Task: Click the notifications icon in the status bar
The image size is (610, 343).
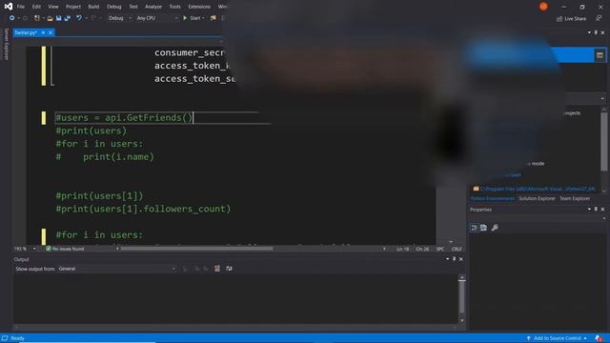Action: pyautogui.click(x=599, y=338)
